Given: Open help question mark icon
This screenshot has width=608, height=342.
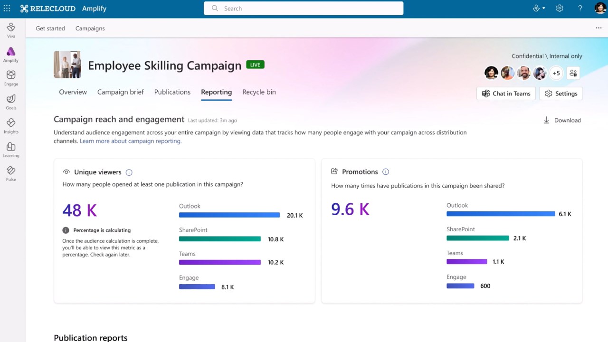Looking at the screenshot, I should click(580, 9).
